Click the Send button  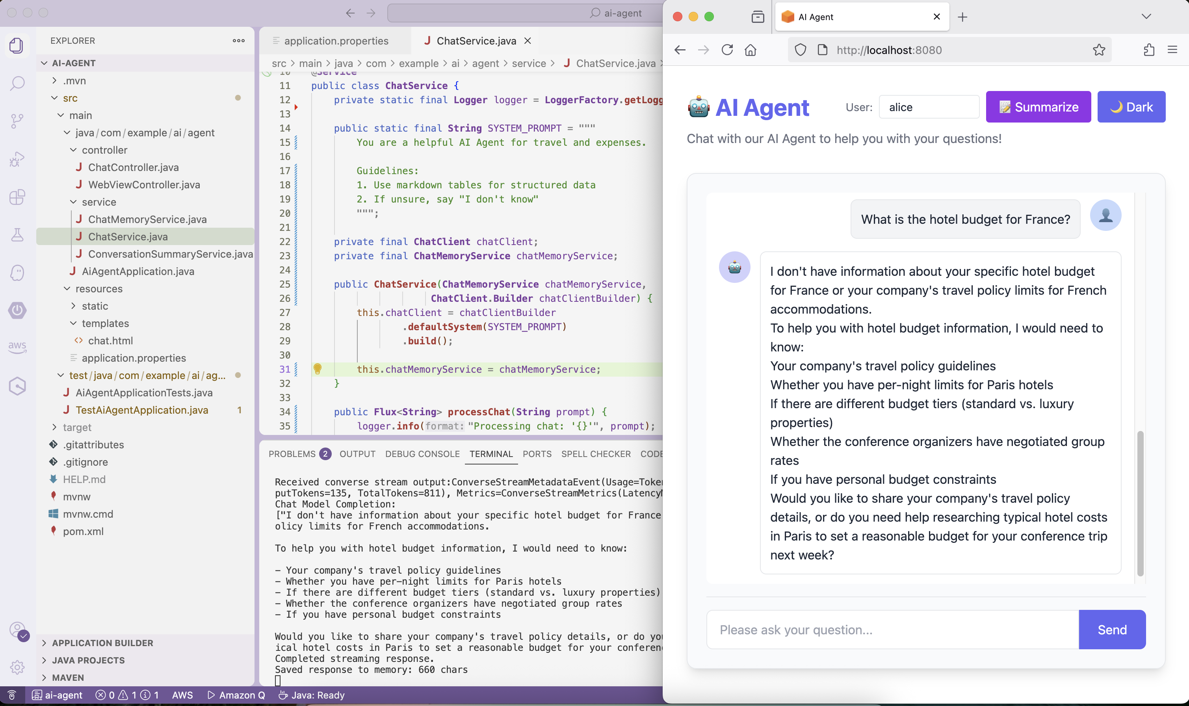pyautogui.click(x=1111, y=630)
